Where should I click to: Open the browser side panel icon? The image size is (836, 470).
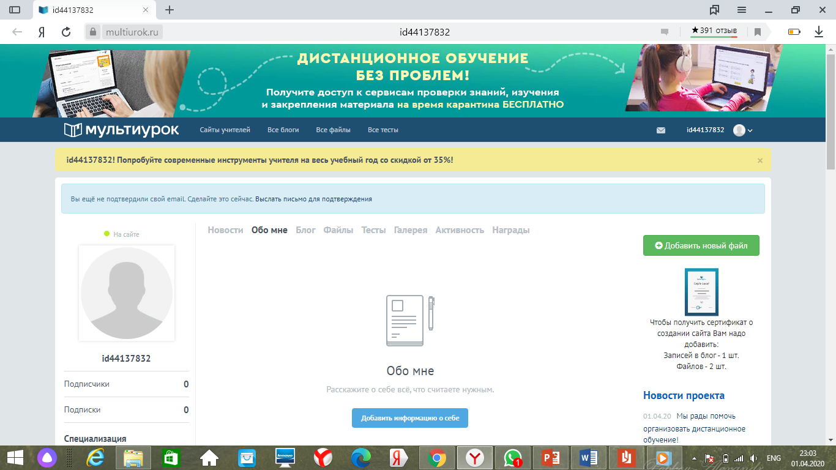tap(15, 10)
